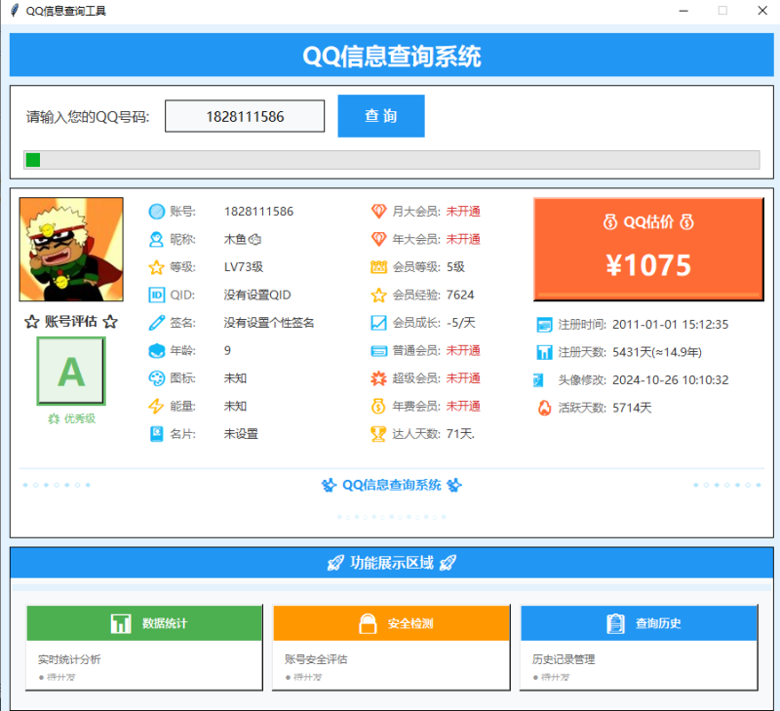Select the 月大会员 diamond icon
780x711 pixels.
(x=378, y=211)
